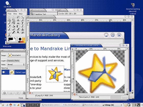
Task: Swap foreground and background colors arrow
Action: click(15, 38)
